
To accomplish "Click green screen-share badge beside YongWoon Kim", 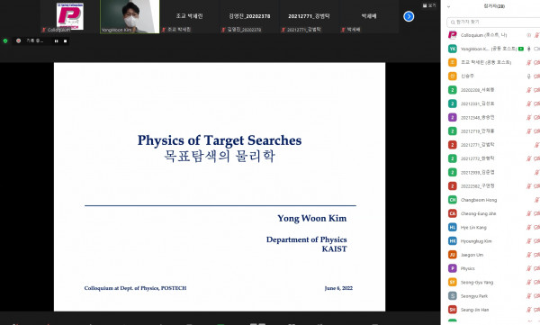I will coord(521,49).
